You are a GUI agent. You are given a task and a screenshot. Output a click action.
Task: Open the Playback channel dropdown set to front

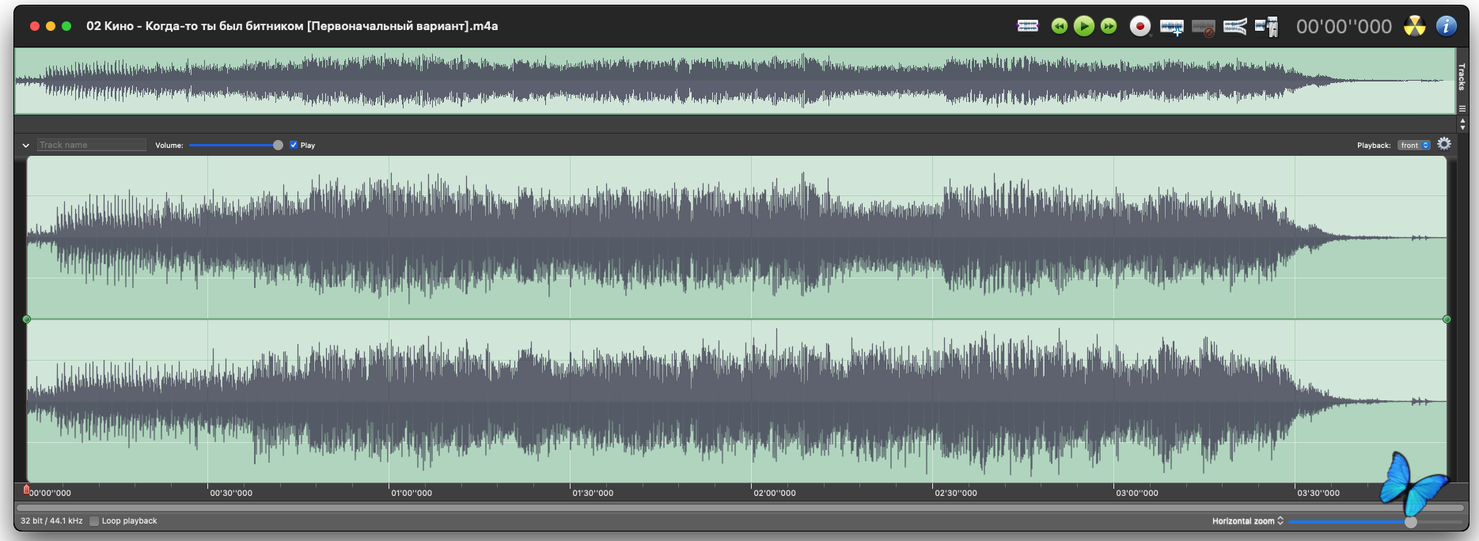1413,146
